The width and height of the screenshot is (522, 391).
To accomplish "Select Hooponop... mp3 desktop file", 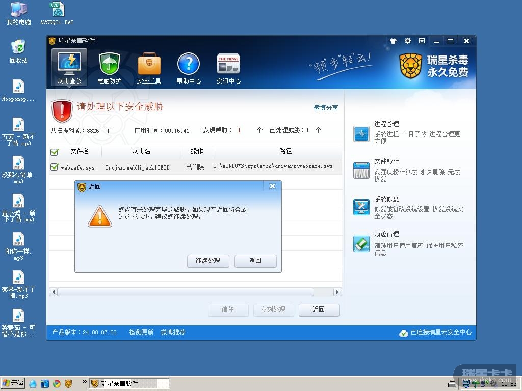I will click(x=18, y=90).
